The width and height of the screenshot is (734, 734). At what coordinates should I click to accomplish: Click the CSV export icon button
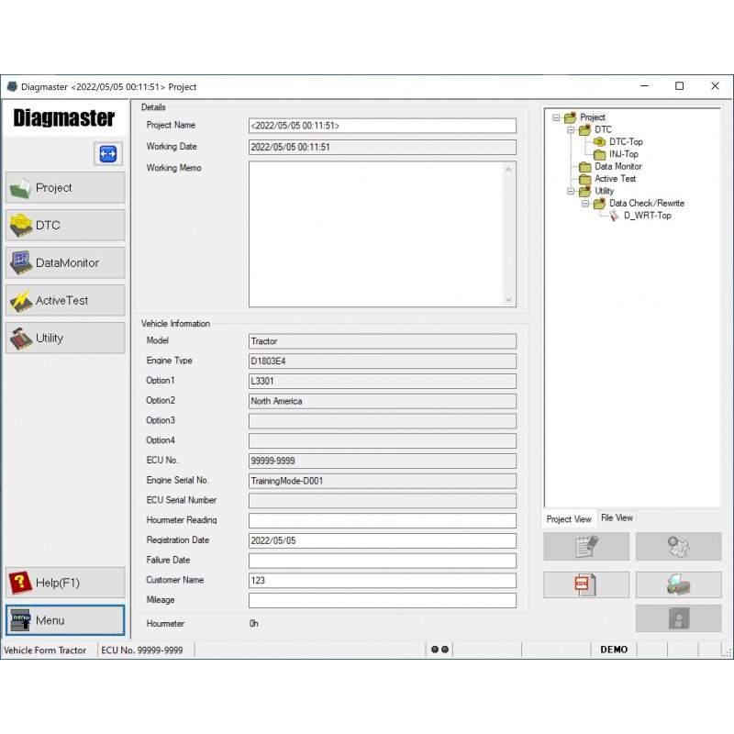coord(586,584)
